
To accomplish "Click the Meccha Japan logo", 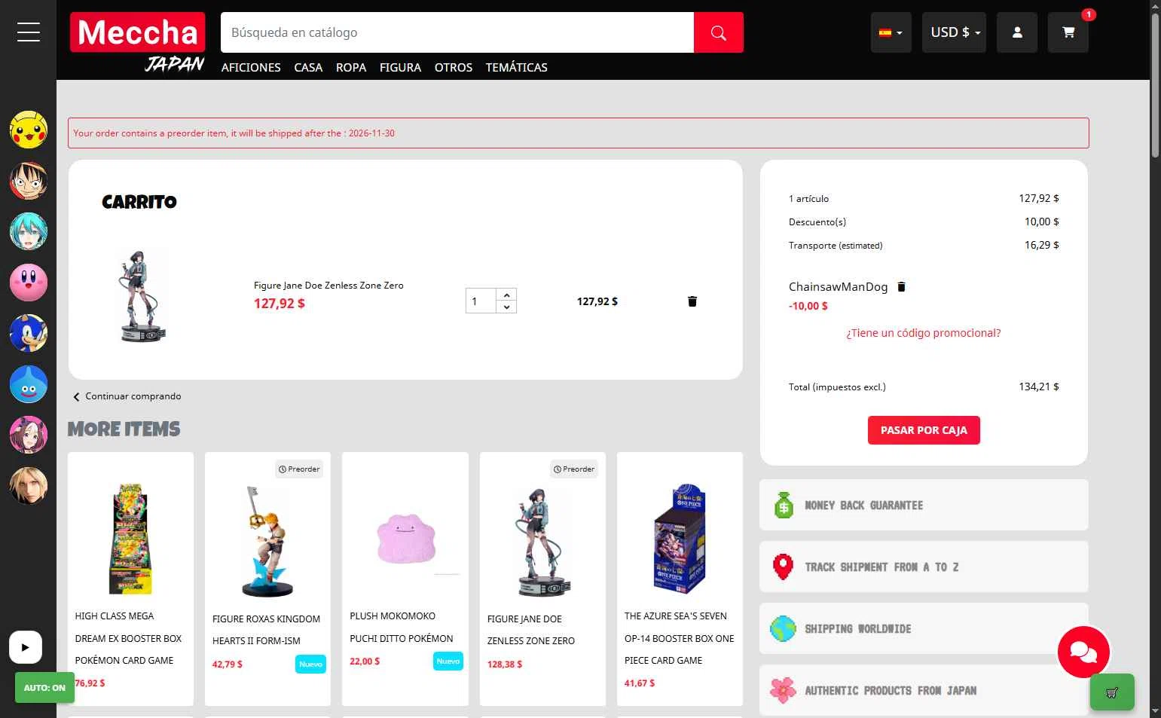I will pos(138,42).
